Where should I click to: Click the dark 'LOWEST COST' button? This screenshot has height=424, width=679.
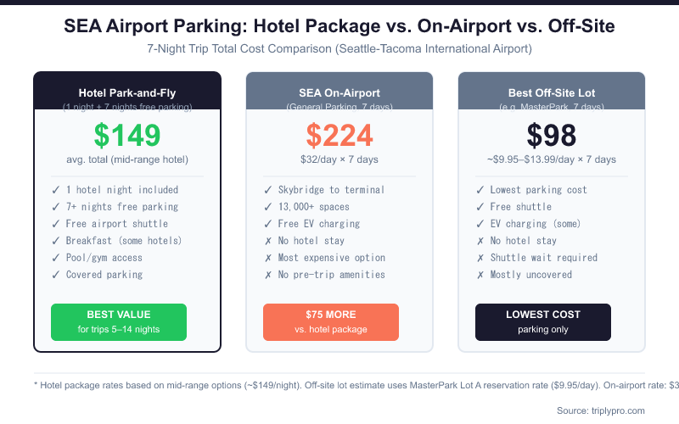click(543, 321)
